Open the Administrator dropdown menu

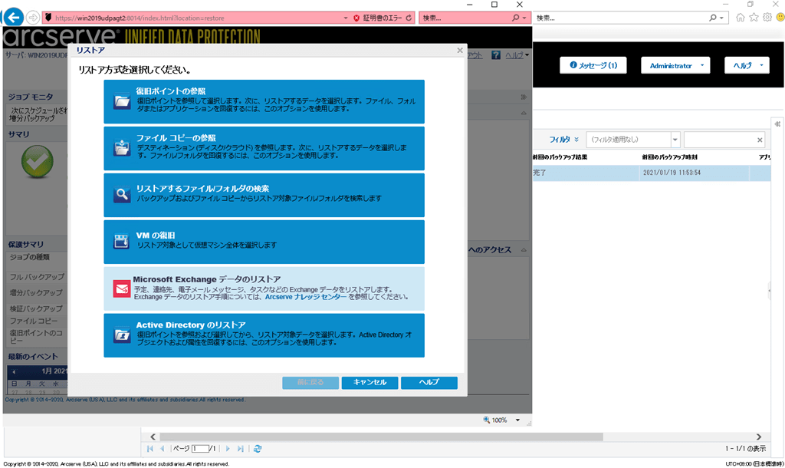click(675, 65)
